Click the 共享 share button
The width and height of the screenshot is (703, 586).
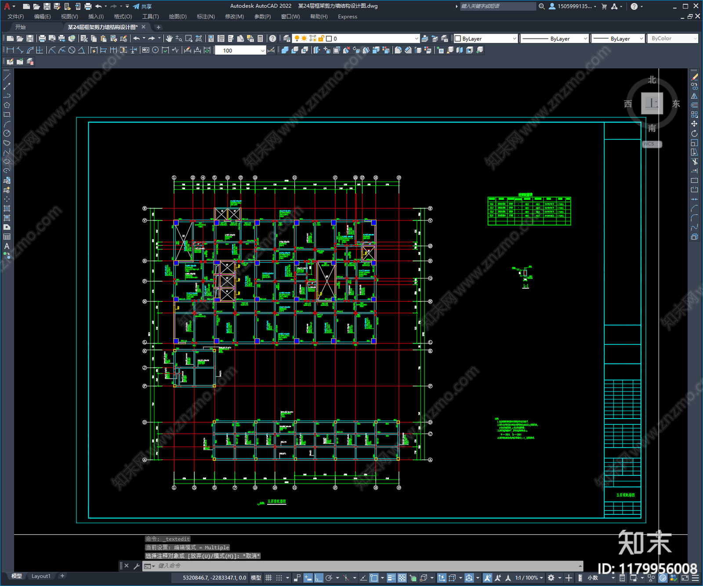(x=142, y=6)
